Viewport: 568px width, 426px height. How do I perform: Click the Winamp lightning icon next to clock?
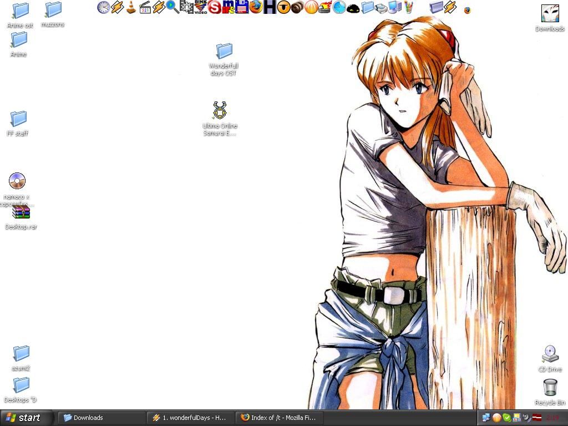[118, 7]
